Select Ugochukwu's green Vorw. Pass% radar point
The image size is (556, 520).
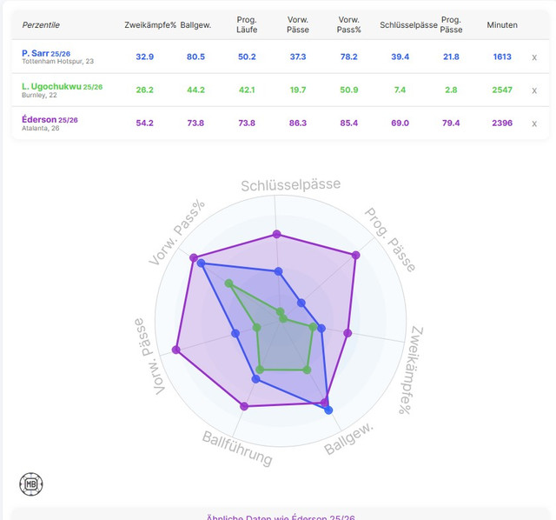tap(229, 283)
